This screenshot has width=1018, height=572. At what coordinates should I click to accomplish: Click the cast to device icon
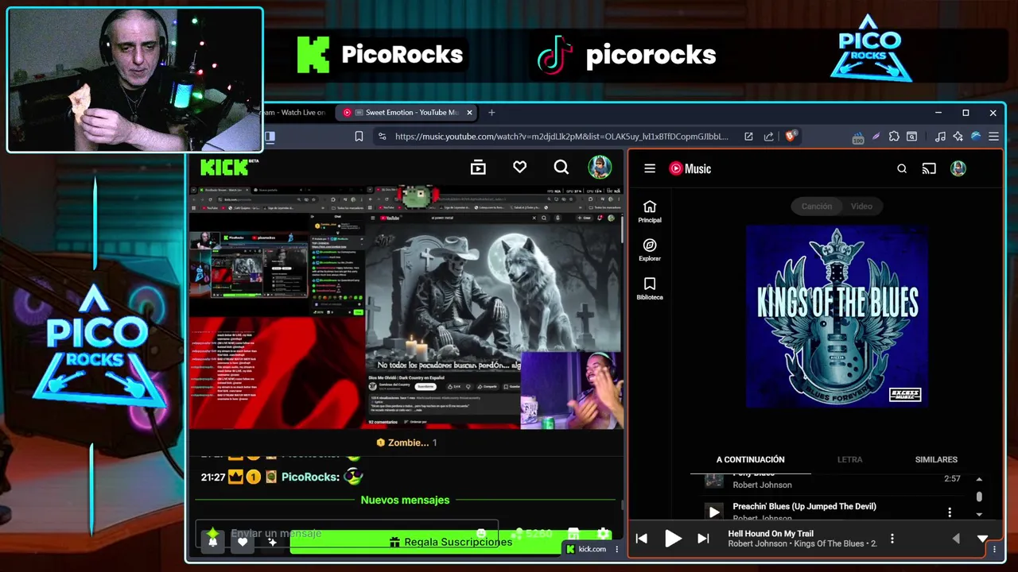(x=929, y=168)
